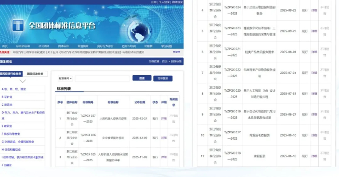The width and height of the screenshot is (339, 177).
Task: Open the 标准编号 search type dropdown
Action: tap(65, 79)
